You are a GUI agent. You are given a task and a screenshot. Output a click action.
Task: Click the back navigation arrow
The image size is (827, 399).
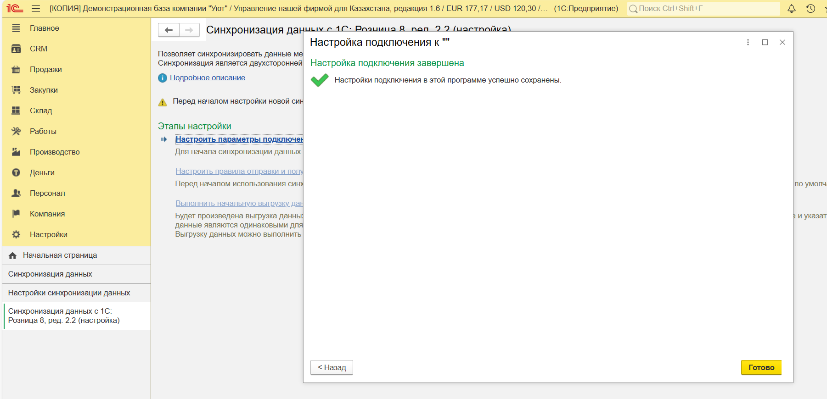coord(169,30)
